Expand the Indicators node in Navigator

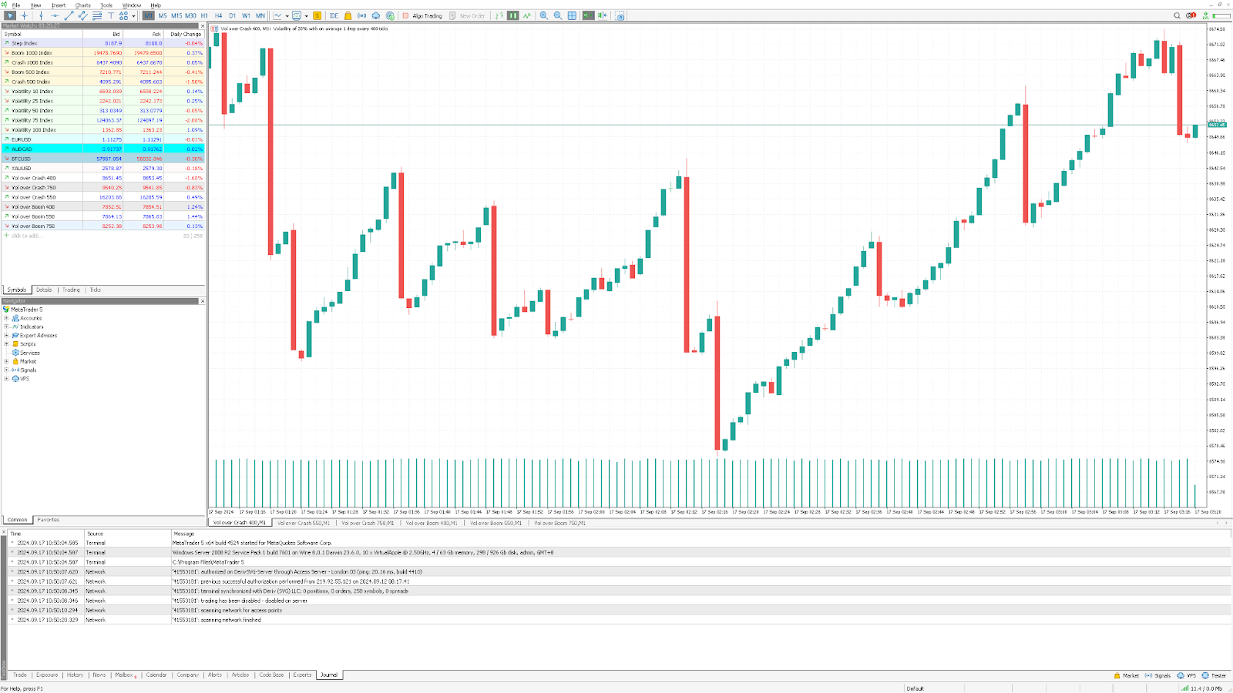[5, 326]
